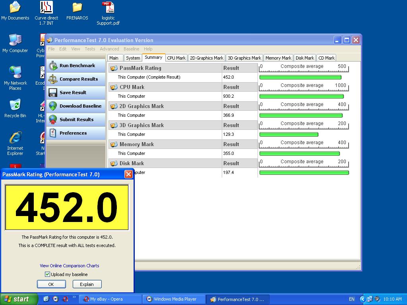Click the CPU Mark result value 930.2

coord(229,96)
